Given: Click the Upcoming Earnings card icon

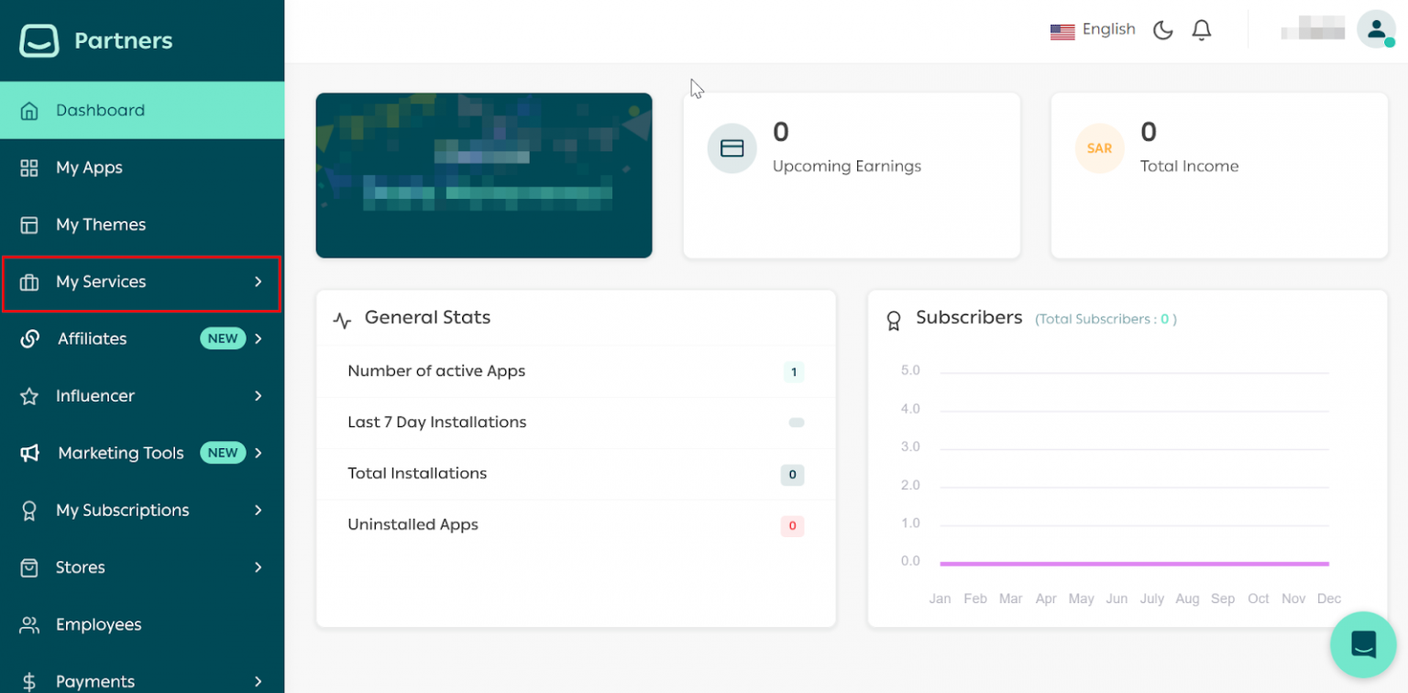Looking at the screenshot, I should 731,148.
